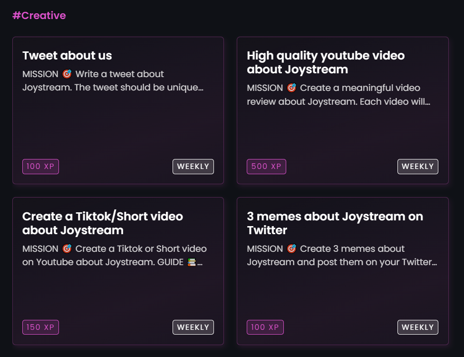Click the 150 XP badge
Viewport: 464px width, 357px height.
click(40, 327)
